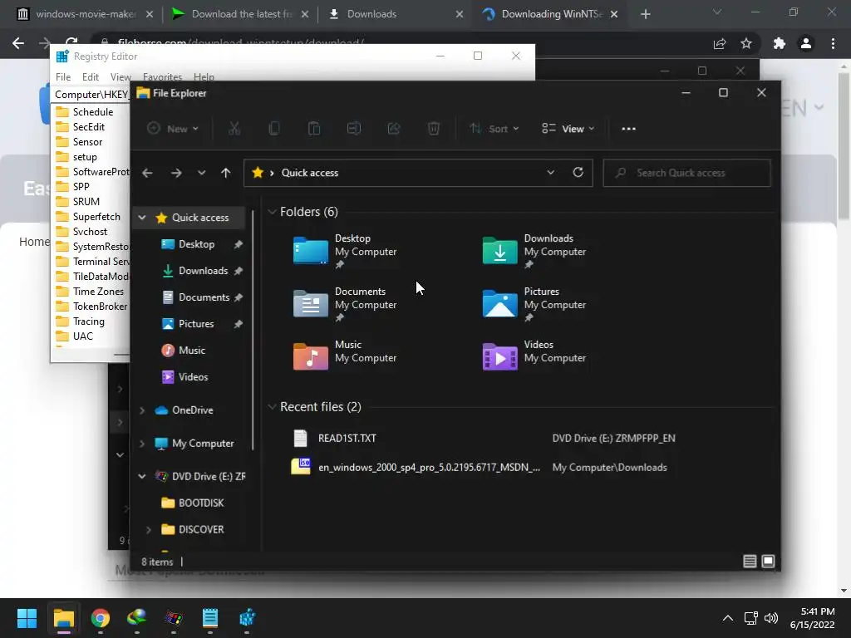Switch to details view icon in status bar
Screen dimensions: 851x638
pos(750,561)
